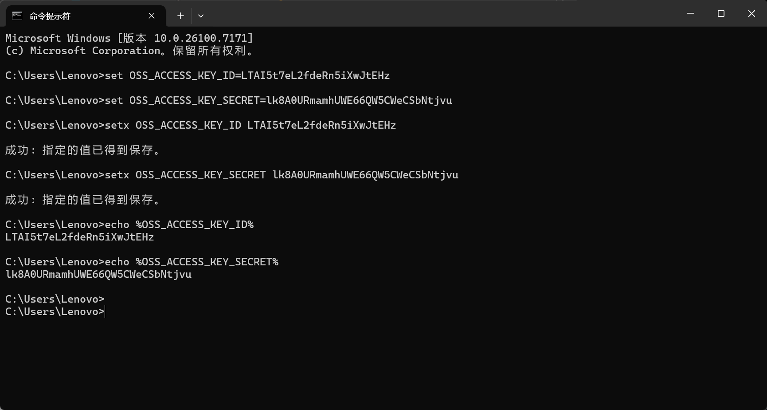Minimize the terminal window

pyautogui.click(x=690, y=14)
